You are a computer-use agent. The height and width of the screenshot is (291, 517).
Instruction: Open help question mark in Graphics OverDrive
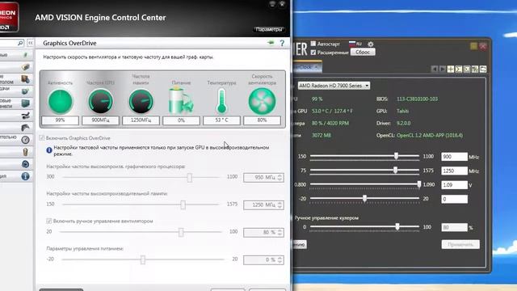point(282,43)
